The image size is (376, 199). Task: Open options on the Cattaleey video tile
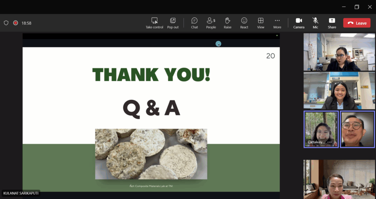tap(329, 142)
